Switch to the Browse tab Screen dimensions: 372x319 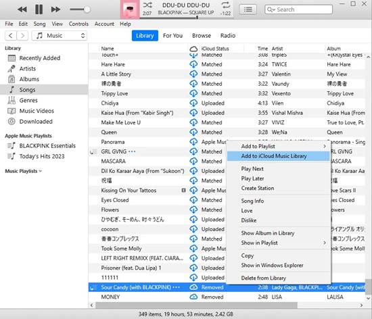pos(202,36)
